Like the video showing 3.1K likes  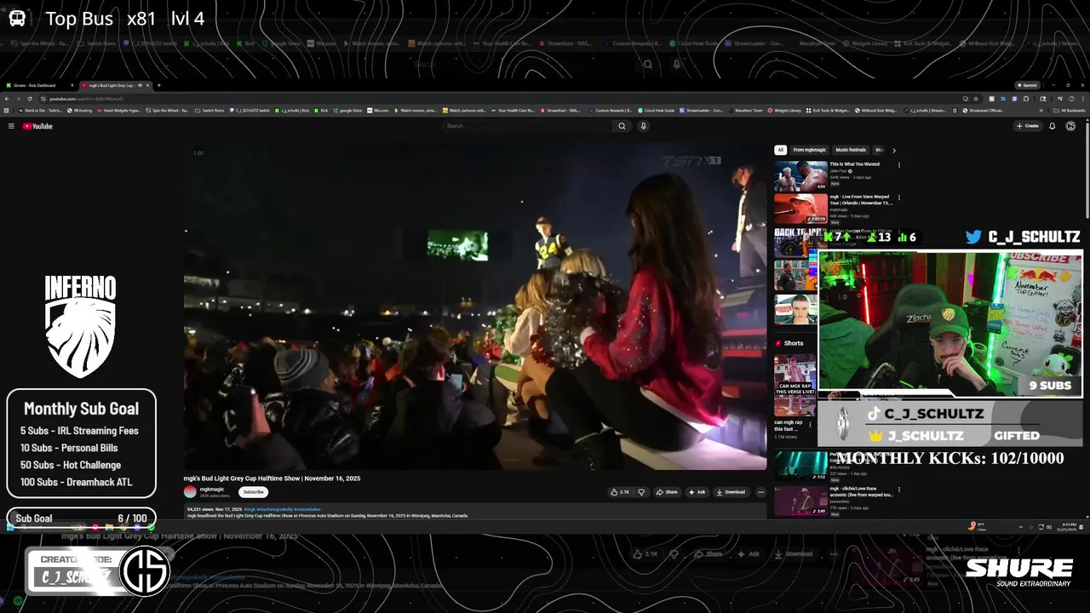tap(620, 492)
